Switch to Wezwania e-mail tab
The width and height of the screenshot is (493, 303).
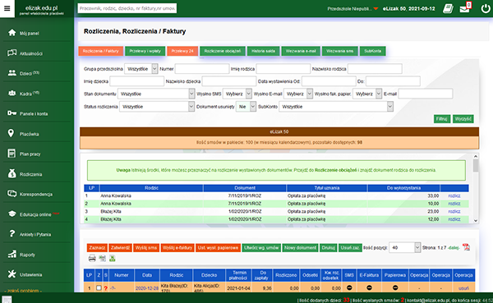(301, 51)
